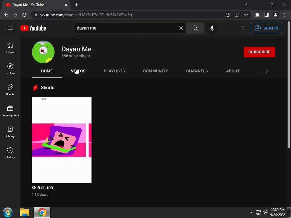Click the browser forward arrow
291x218 pixels.
(x=15, y=15)
